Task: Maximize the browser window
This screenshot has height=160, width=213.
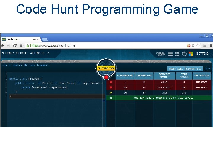Action: (x=207, y=36)
